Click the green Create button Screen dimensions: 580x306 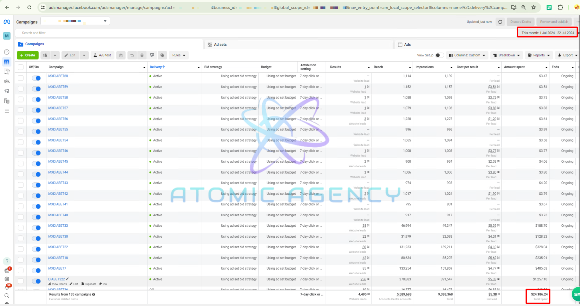point(28,55)
